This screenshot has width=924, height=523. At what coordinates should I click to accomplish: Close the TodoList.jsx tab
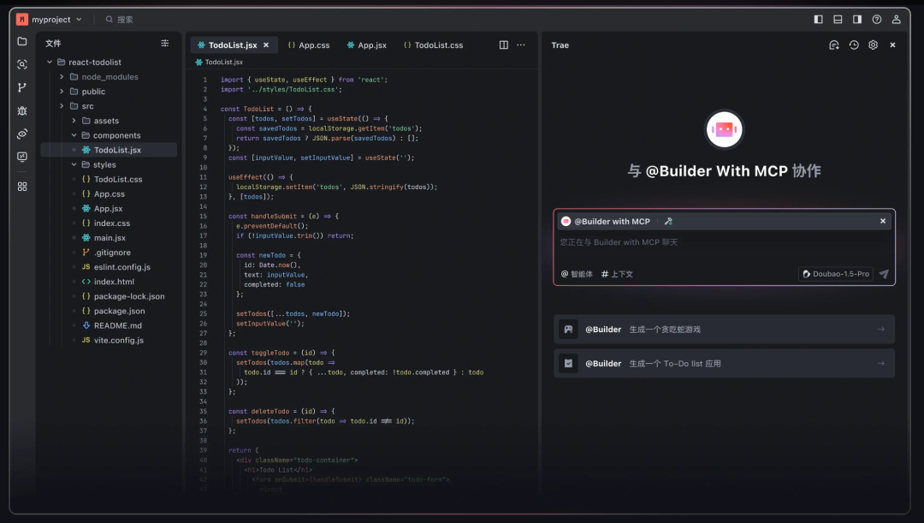(266, 45)
